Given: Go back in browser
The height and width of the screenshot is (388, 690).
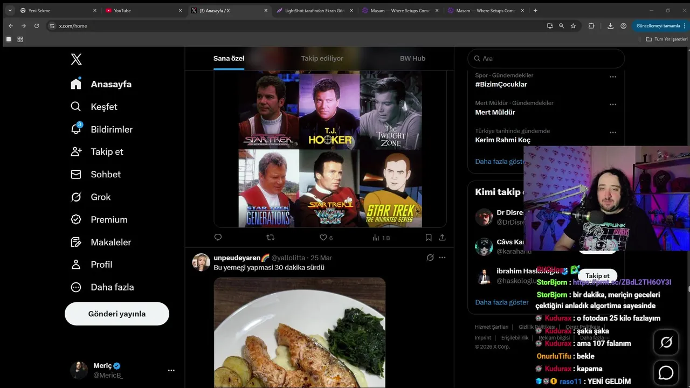Looking at the screenshot, I should pos(11,26).
